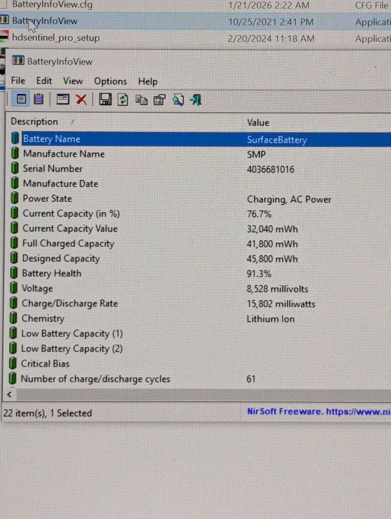Click the horizontal scrollbar left arrow
Screen dimensions: 391x519
tap(9, 394)
